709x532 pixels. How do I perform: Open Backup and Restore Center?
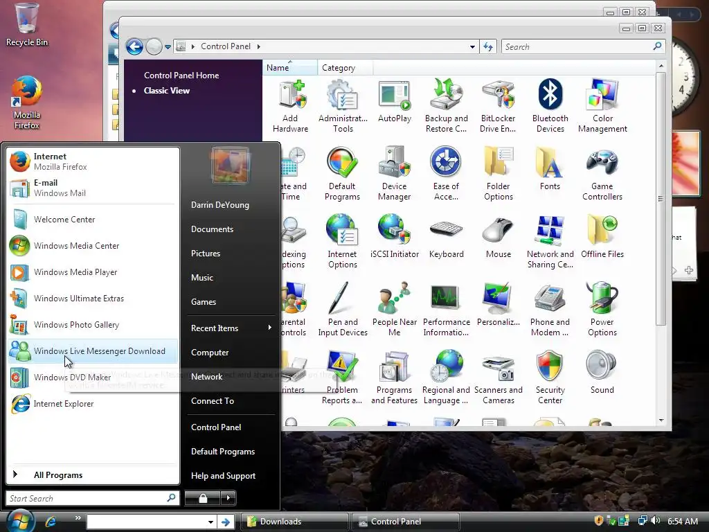pyautogui.click(x=447, y=106)
